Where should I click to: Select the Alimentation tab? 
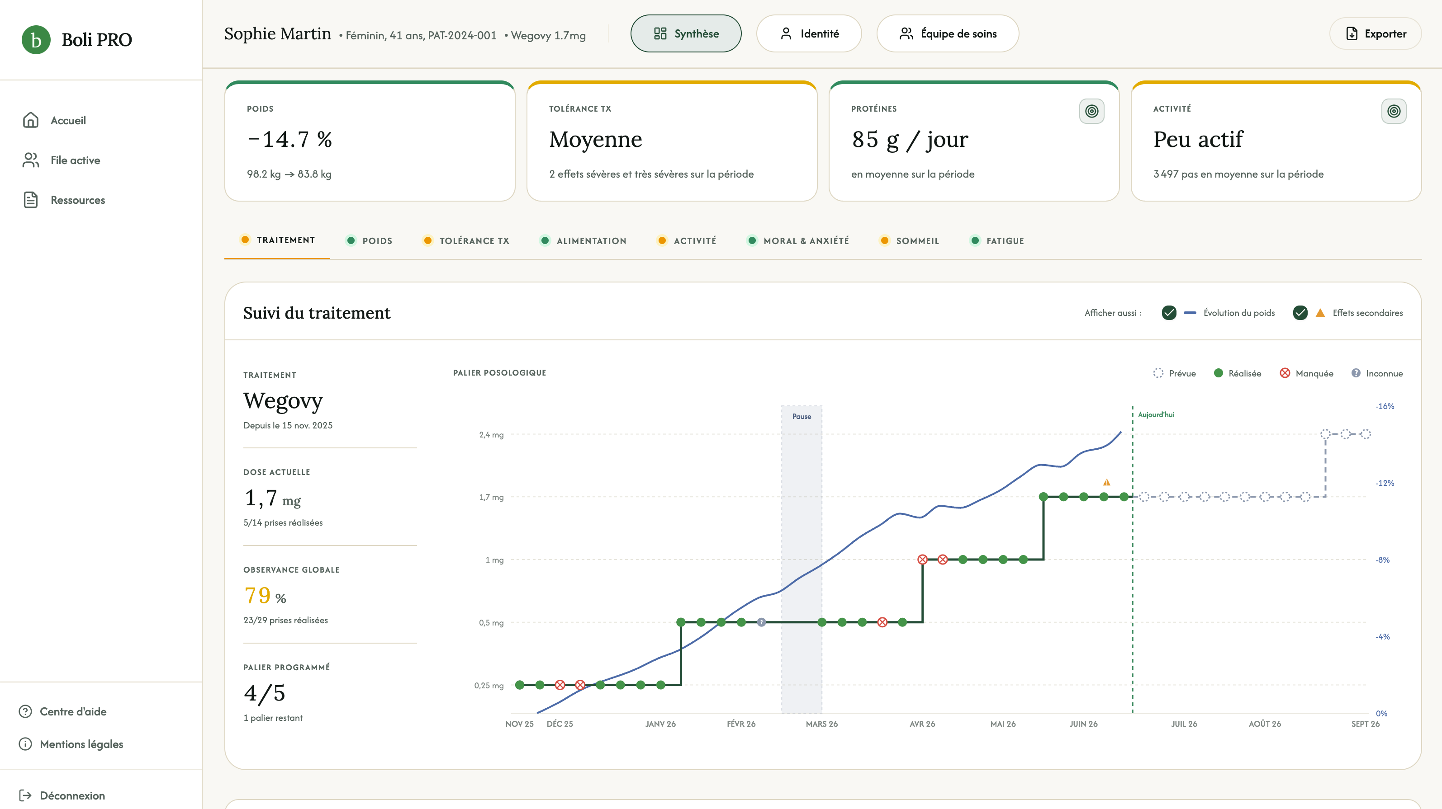point(583,240)
